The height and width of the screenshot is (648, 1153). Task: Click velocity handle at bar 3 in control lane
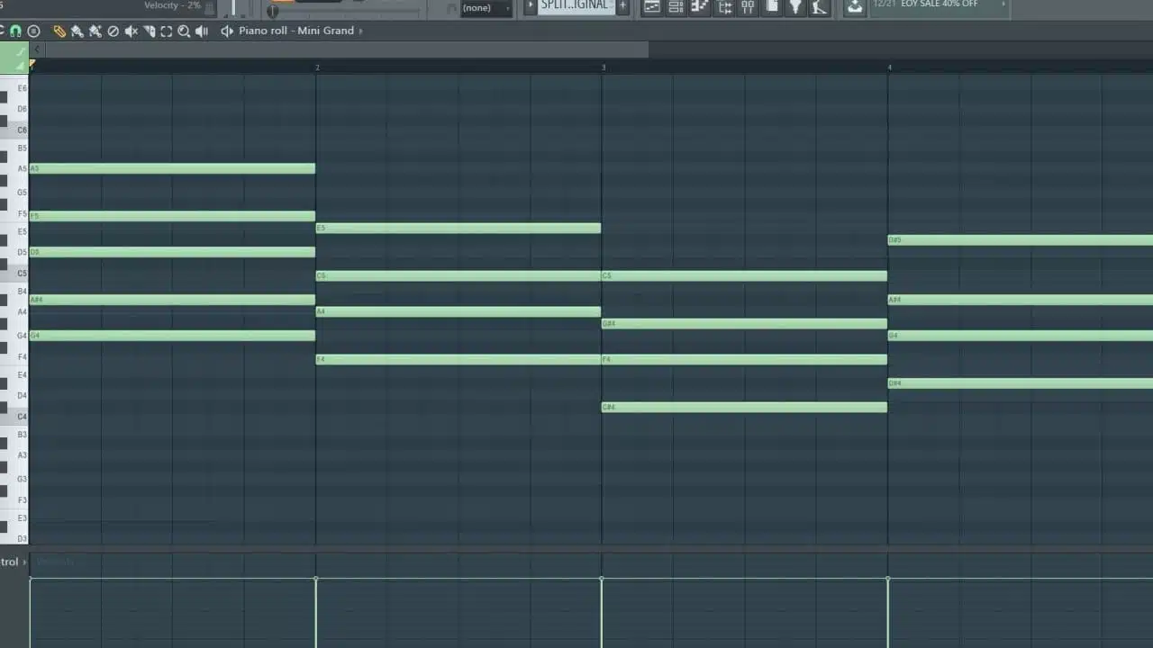pos(602,579)
